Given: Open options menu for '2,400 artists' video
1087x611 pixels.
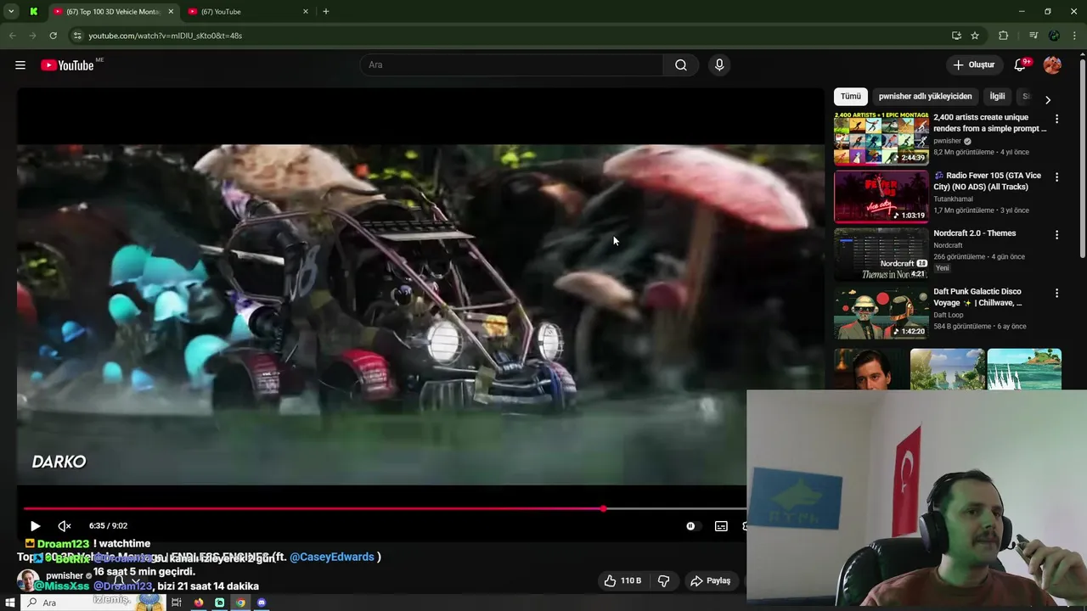Looking at the screenshot, I should coord(1056,120).
